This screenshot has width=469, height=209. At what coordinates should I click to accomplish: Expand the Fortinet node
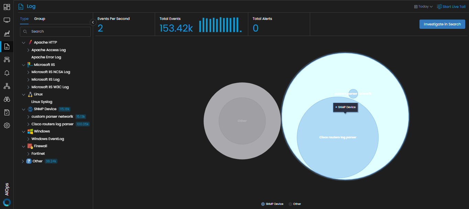click(29, 154)
